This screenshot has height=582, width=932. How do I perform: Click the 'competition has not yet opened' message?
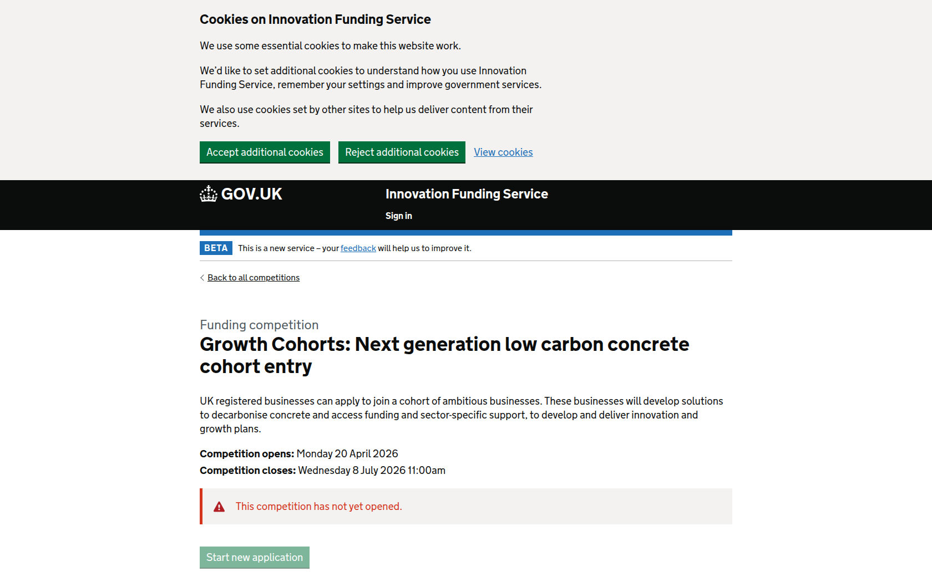318,507
